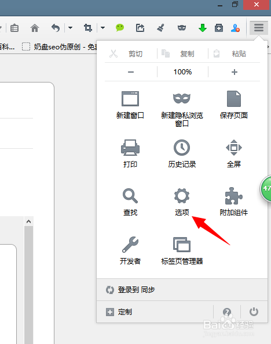This screenshot has width=271, height=344.
Task: Click 复制 (copy) in the menu
Action: [178, 53]
